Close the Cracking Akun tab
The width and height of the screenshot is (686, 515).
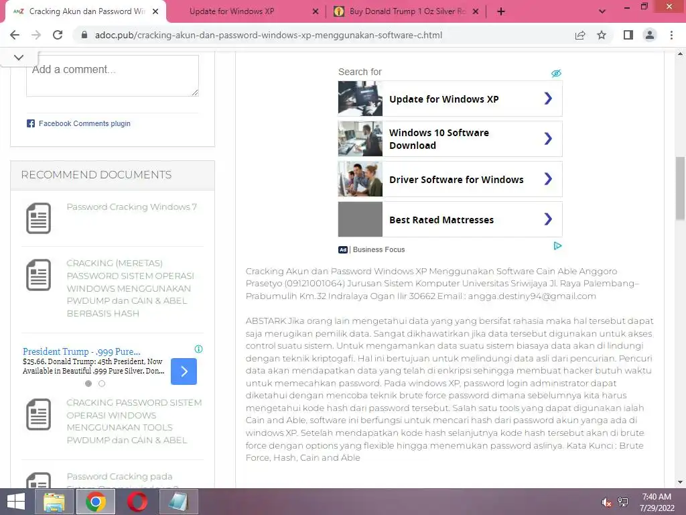point(155,12)
